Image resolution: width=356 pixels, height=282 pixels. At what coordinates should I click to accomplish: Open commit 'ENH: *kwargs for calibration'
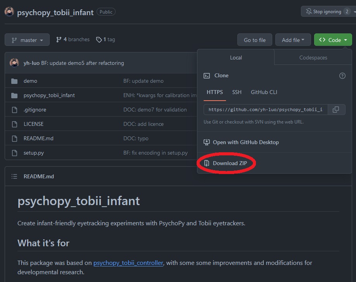click(160, 95)
